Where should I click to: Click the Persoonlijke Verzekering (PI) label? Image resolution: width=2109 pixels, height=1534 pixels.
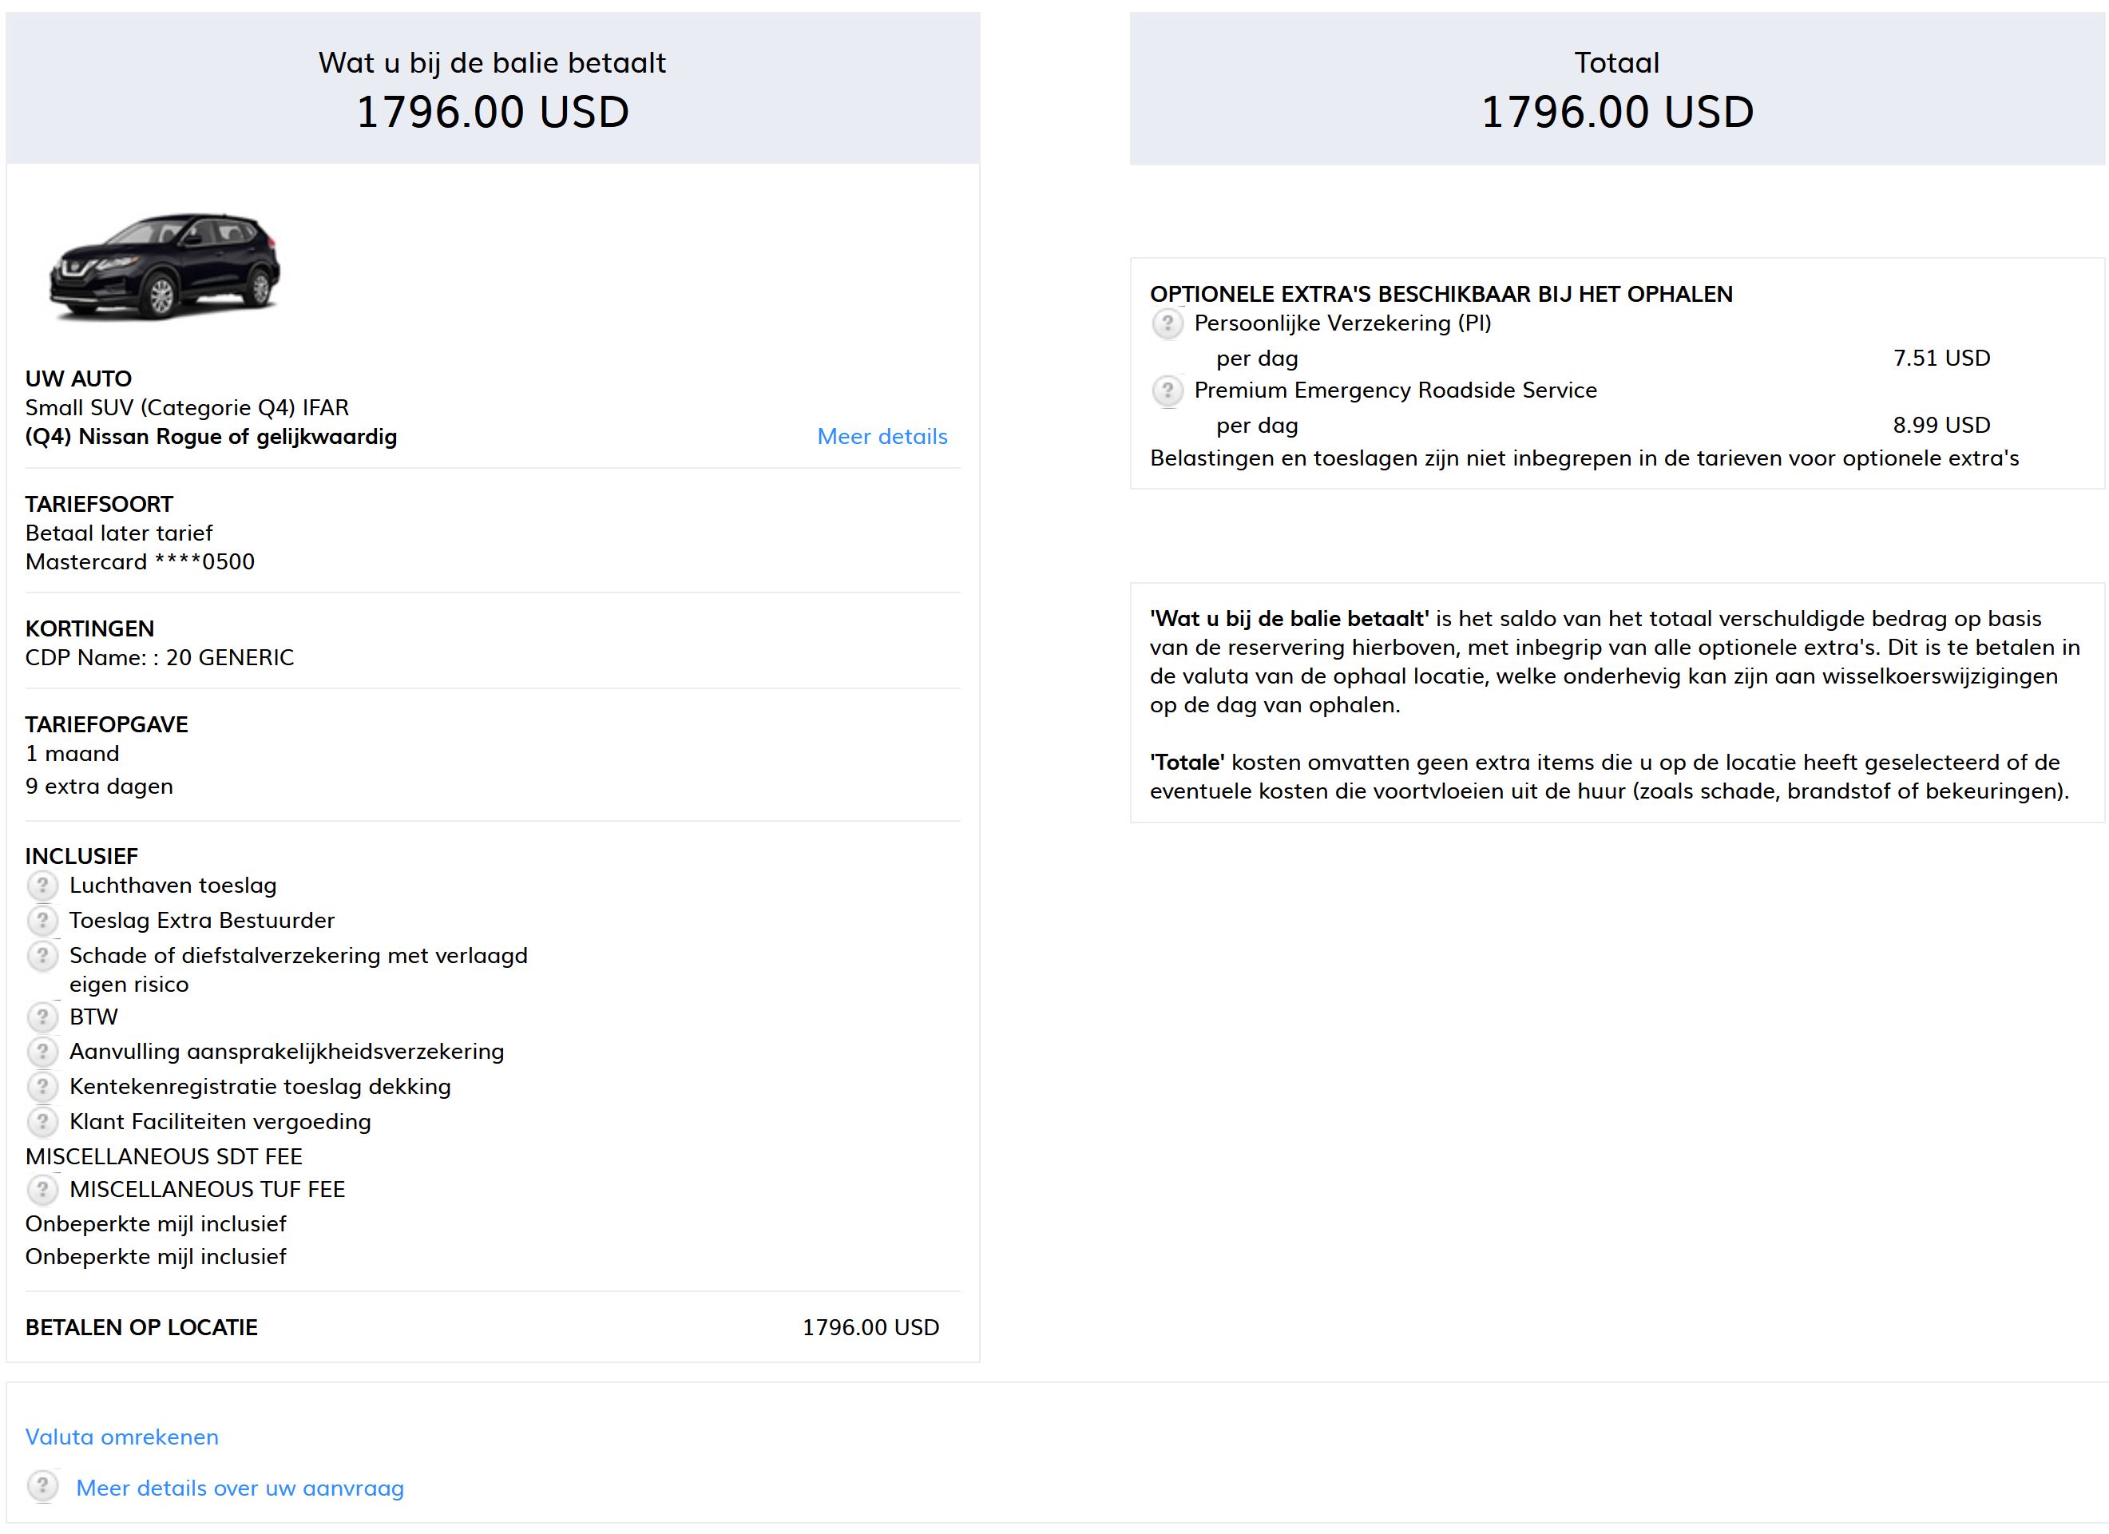point(1342,323)
